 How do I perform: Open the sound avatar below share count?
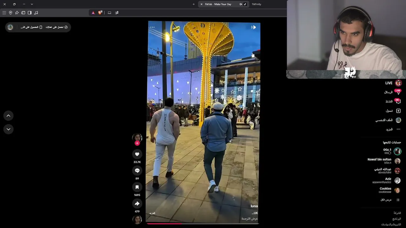click(137, 219)
